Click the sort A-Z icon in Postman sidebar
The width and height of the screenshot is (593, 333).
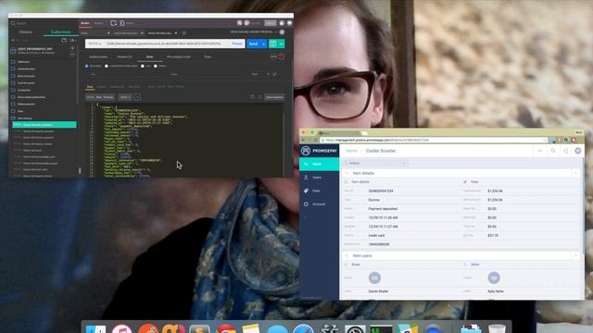click(72, 40)
